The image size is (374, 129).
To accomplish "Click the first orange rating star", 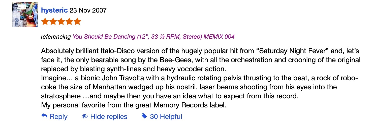I will tap(45, 22).
